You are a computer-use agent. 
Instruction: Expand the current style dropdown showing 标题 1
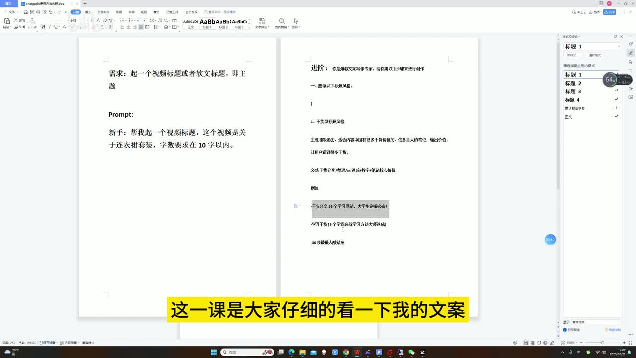click(619, 46)
